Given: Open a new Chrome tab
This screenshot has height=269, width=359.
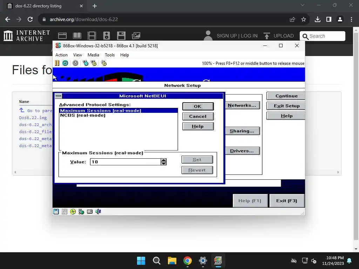Looking at the screenshot, I should click(x=95, y=6).
